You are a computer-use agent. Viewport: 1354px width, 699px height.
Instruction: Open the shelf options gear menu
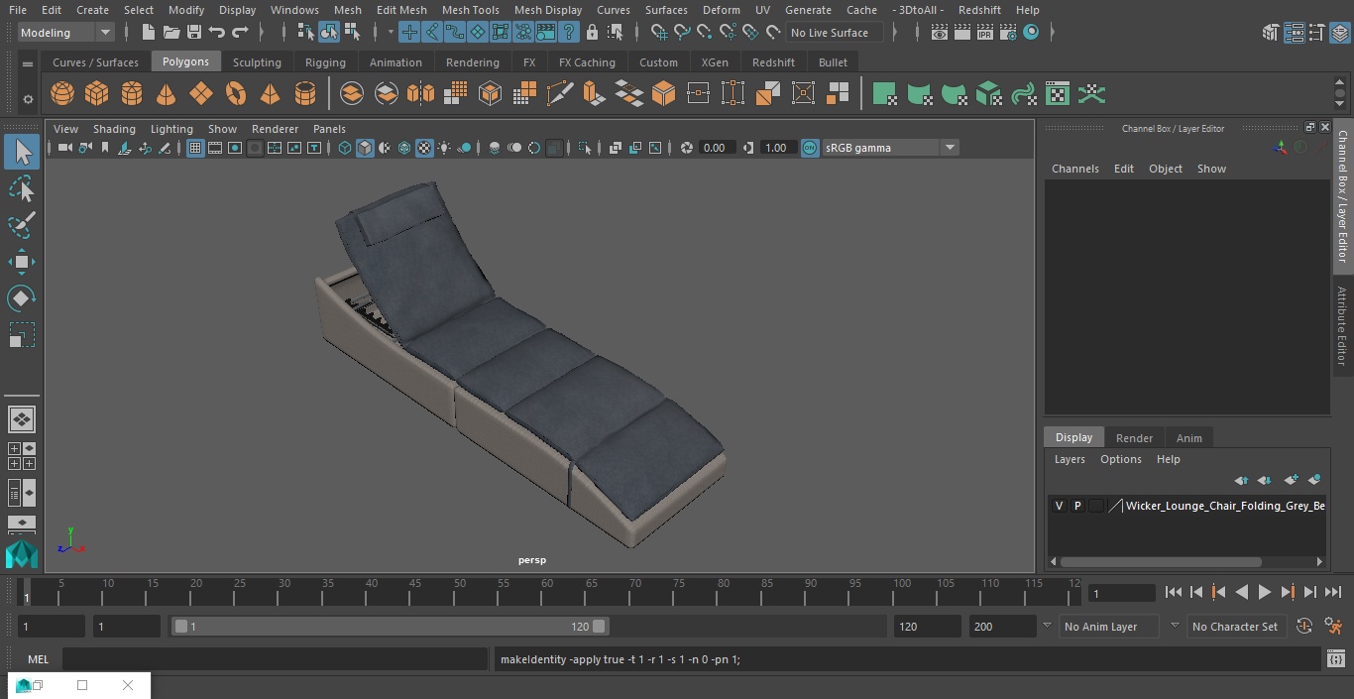[x=28, y=99]
